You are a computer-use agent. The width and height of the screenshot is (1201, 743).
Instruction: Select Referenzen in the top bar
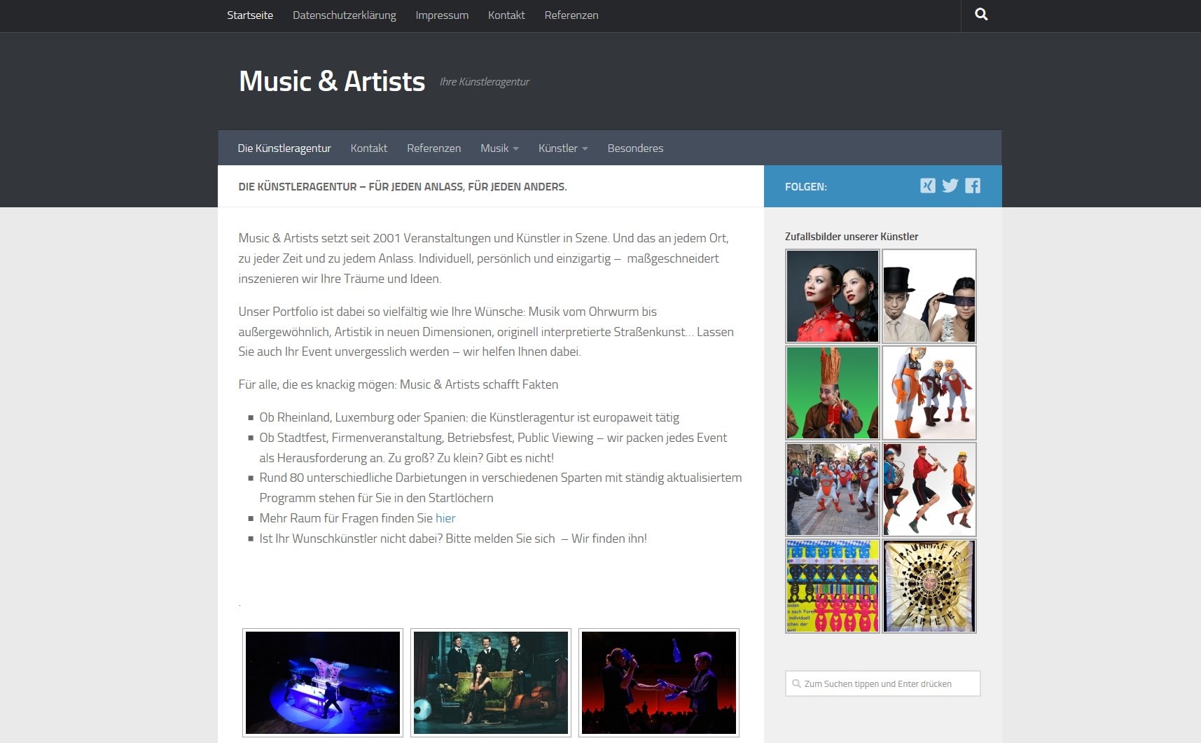click(x=571, y=15)
